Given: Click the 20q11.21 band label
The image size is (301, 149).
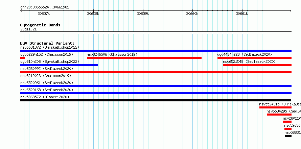Looking at the screenshot, I should coord(28,29).
